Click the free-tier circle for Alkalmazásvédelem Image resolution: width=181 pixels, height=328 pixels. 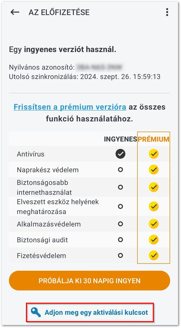click(120, 224)
